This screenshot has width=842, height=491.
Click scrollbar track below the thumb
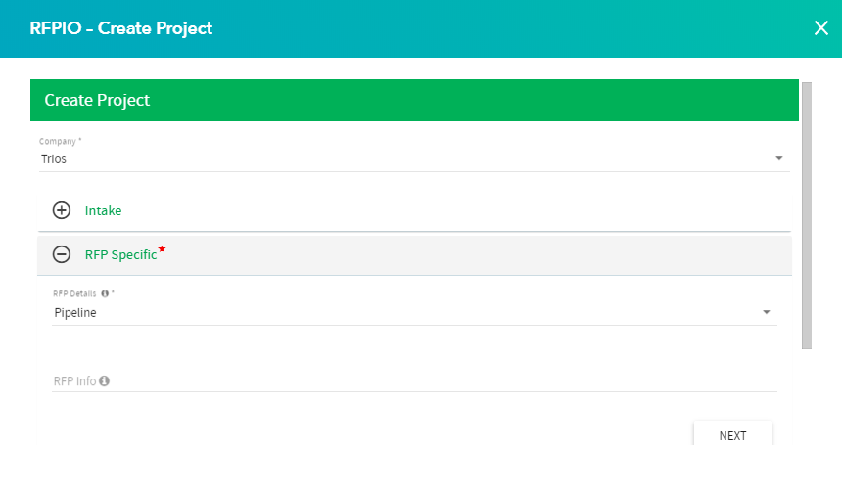[x=807, y=397]
